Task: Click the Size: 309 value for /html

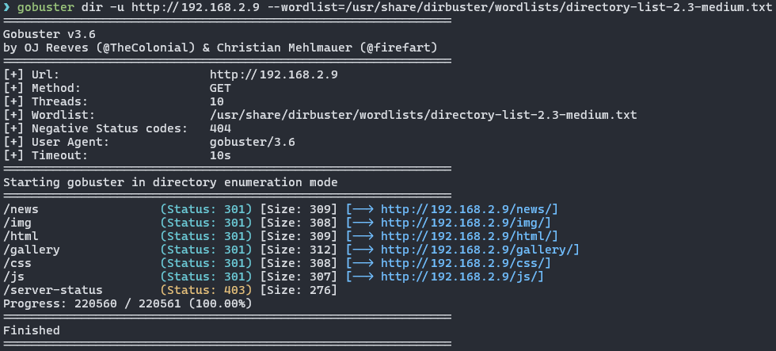Action: point(299,236)
